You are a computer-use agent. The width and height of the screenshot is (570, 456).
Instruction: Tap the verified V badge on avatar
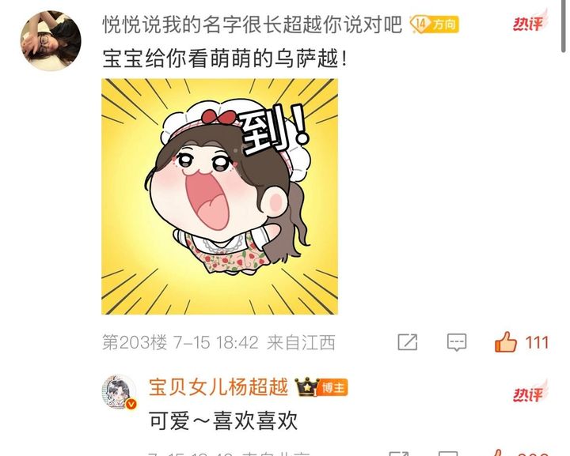pyautogui.click(x=131, y=404)
